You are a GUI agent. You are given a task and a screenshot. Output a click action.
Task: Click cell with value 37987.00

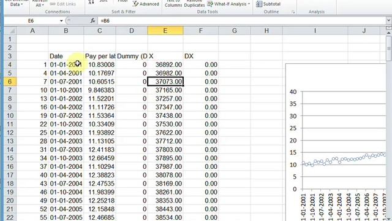(x=165, y=166)
